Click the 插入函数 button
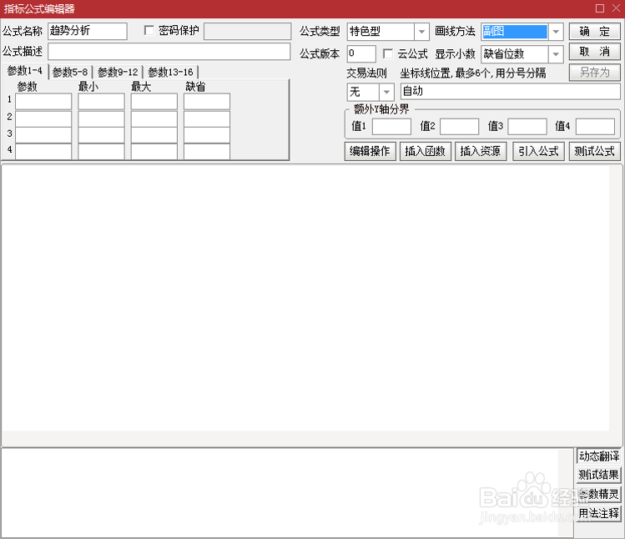This screenshot has height=539, width=625. click(425, 151)
